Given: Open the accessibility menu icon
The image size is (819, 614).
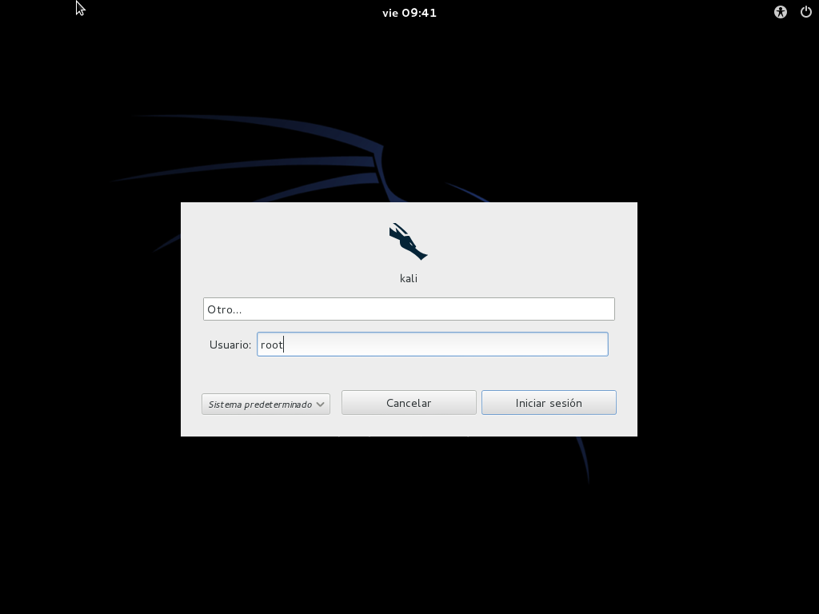Looking at the screenshot, I should tap(781, 12).
